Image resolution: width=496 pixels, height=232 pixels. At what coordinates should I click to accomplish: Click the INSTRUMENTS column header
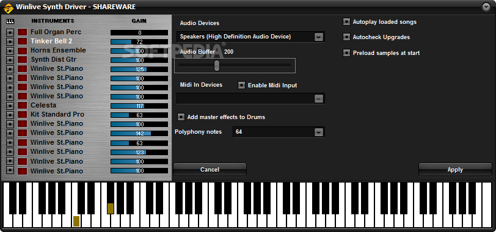(x=53, y=21)
